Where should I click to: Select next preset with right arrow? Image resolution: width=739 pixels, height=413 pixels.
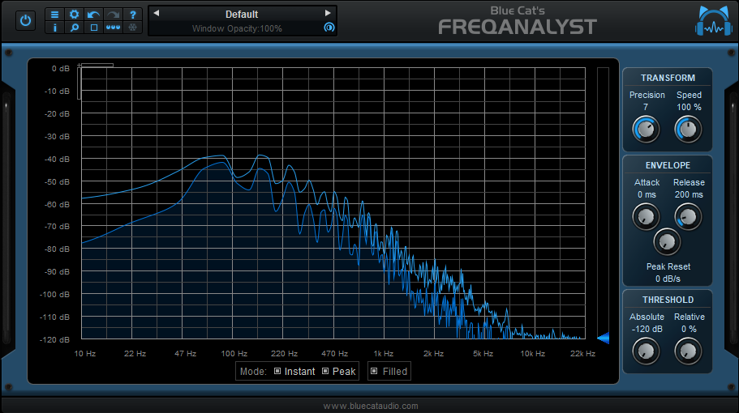coord(328,13)
